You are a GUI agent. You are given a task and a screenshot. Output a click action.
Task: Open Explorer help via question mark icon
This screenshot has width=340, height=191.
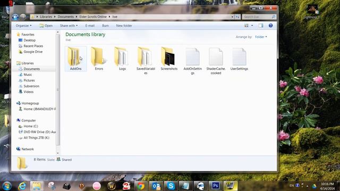270,25
